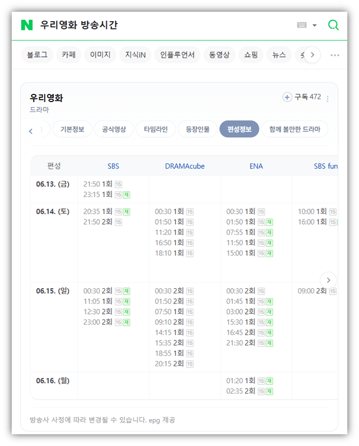
Task: Click the search box with 우리영화 방송시간
Action: (79, 25)
